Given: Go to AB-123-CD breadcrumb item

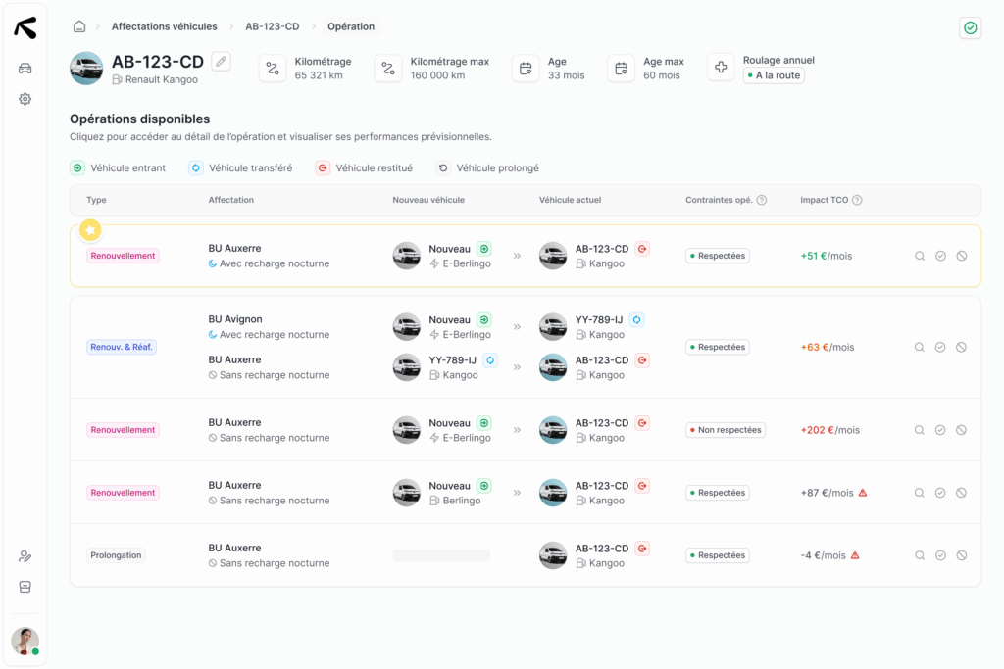Looking at the screenshot, I should click(272, 26).
